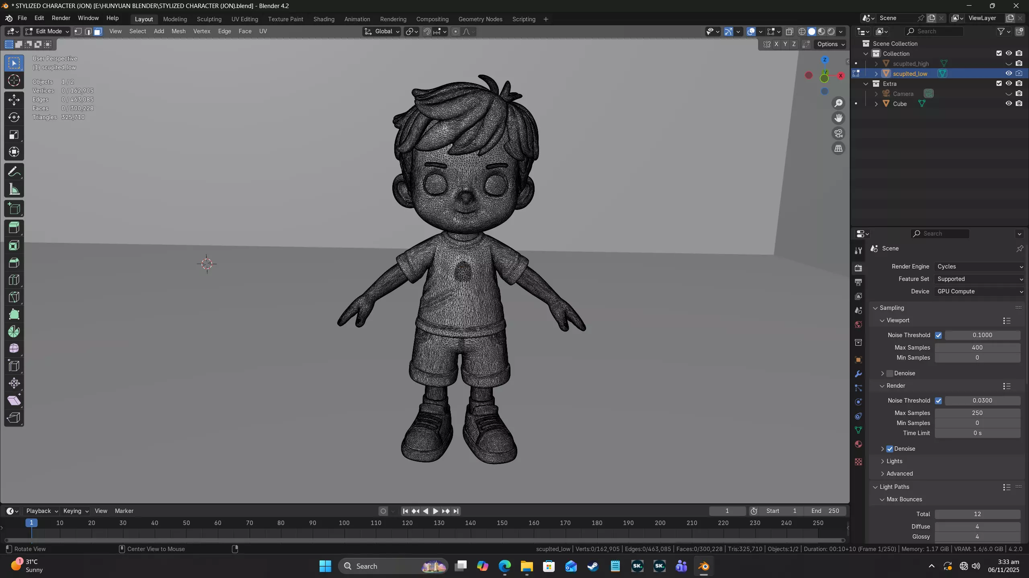
Task: Select the Rotate tool
Action: tap(14, 117)
